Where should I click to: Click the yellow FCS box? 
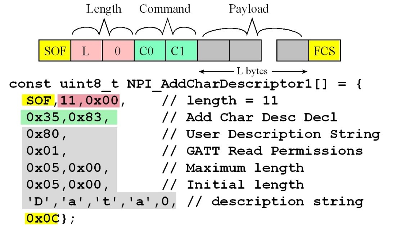click(324, 50)
